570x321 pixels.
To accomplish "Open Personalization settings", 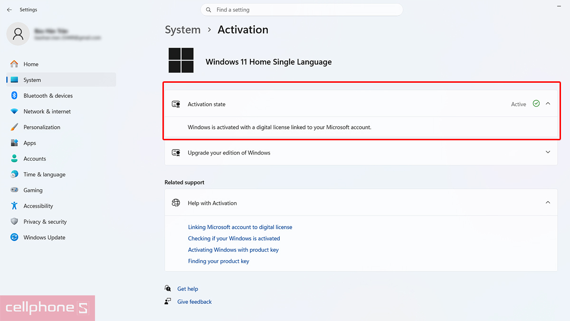I will [61, 127].
